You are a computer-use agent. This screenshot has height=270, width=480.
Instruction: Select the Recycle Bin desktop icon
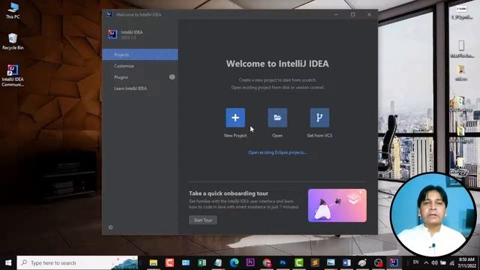tap(13, 42)
